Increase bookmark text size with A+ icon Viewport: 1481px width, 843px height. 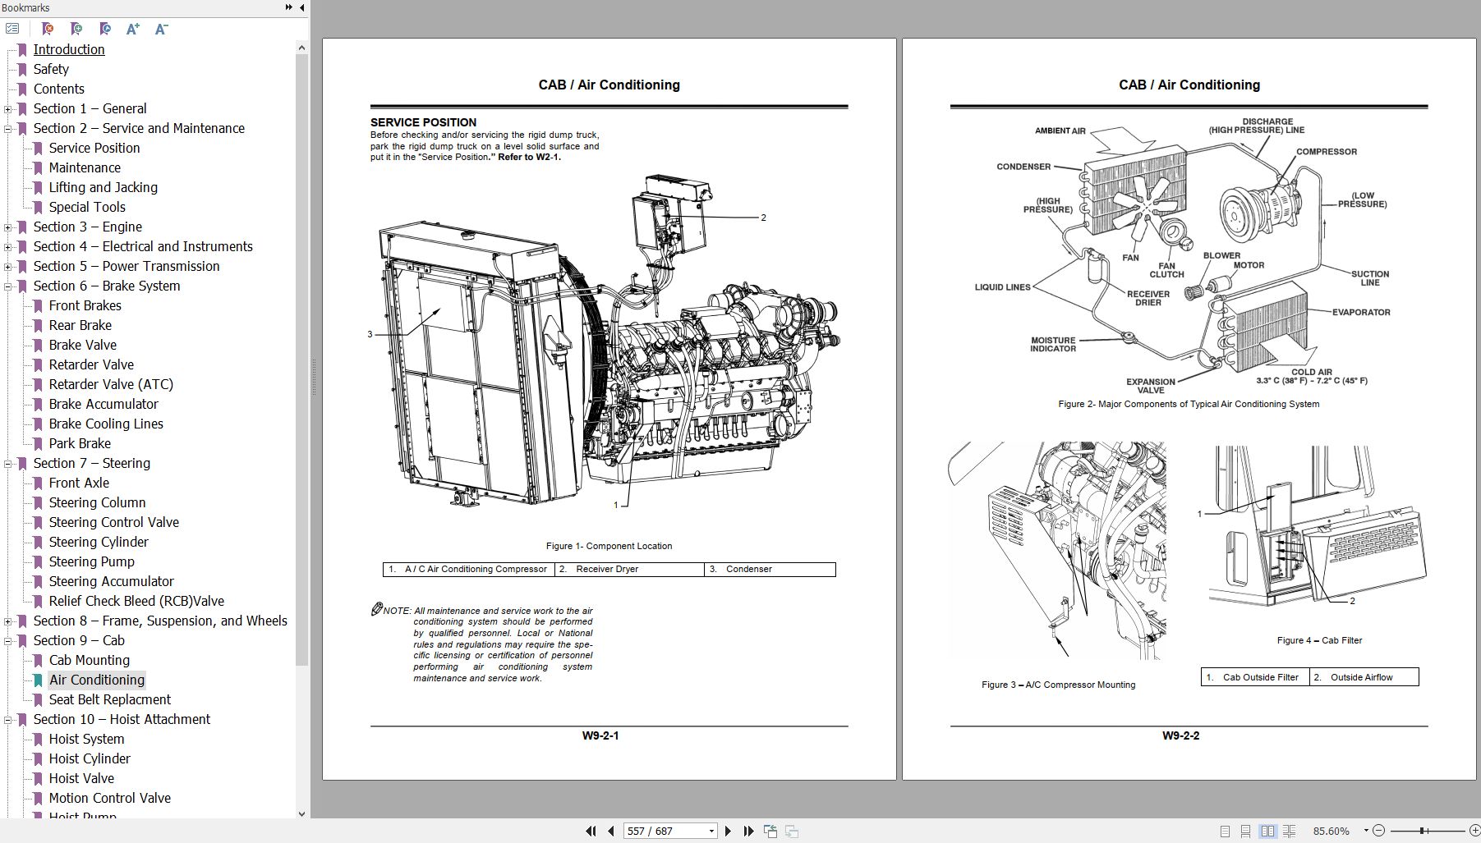click(132, 29)
